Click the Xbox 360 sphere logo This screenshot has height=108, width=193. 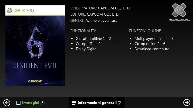pyautogui.click(x=9, y=11)
